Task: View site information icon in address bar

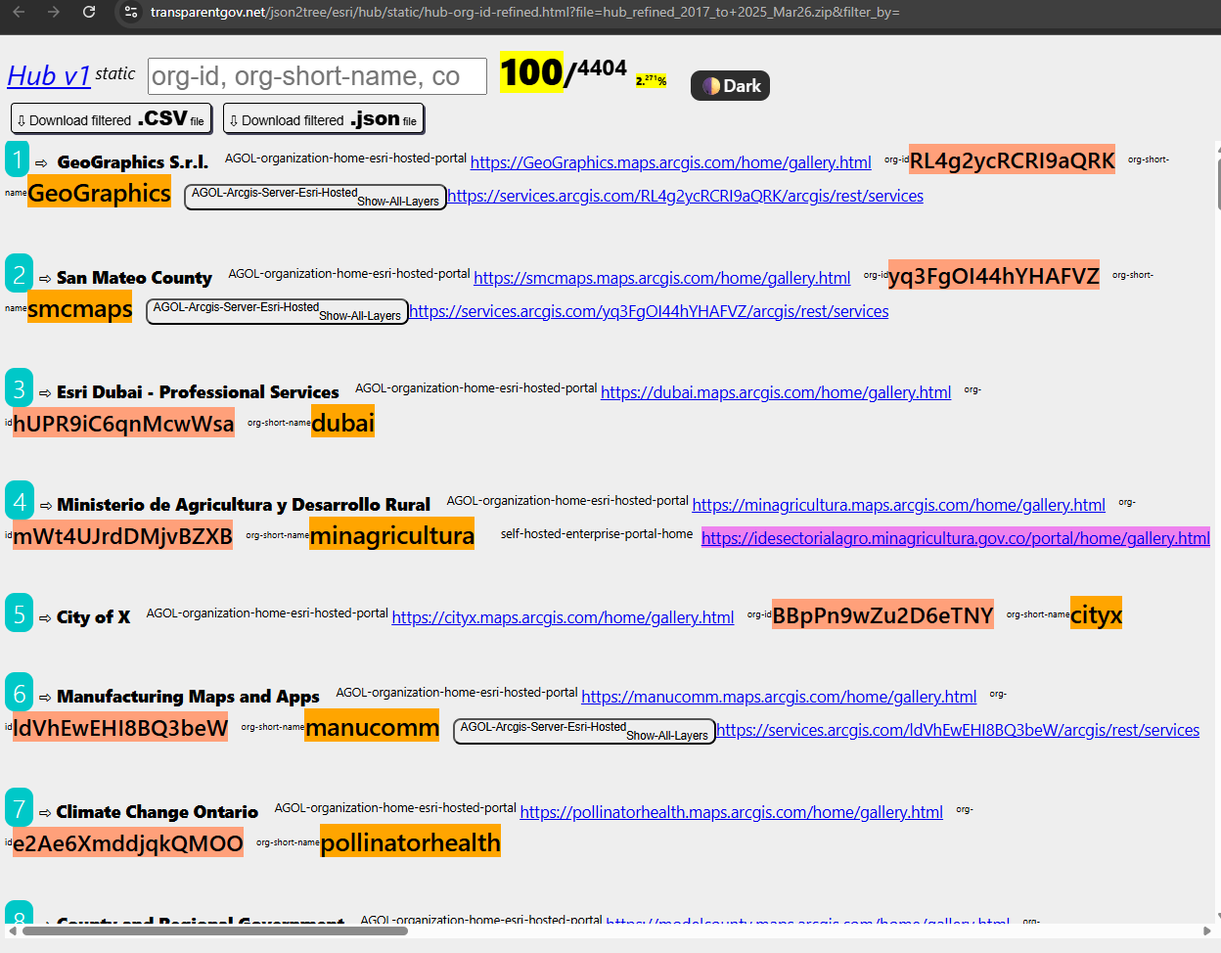Action: pos(130,12)
